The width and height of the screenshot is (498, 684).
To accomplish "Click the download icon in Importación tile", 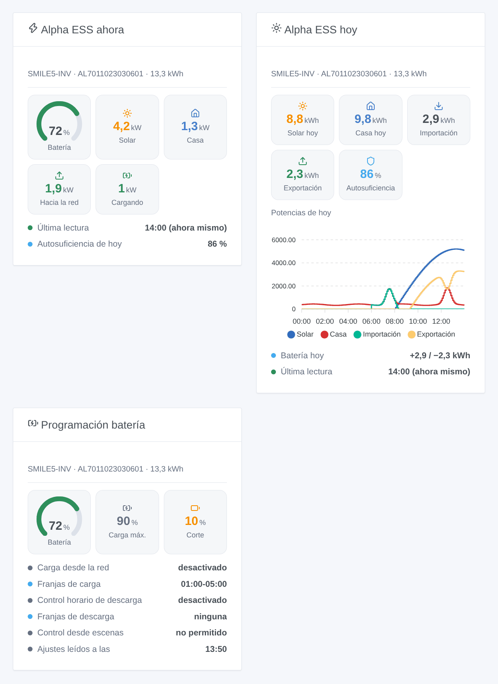I will (439, 106).
